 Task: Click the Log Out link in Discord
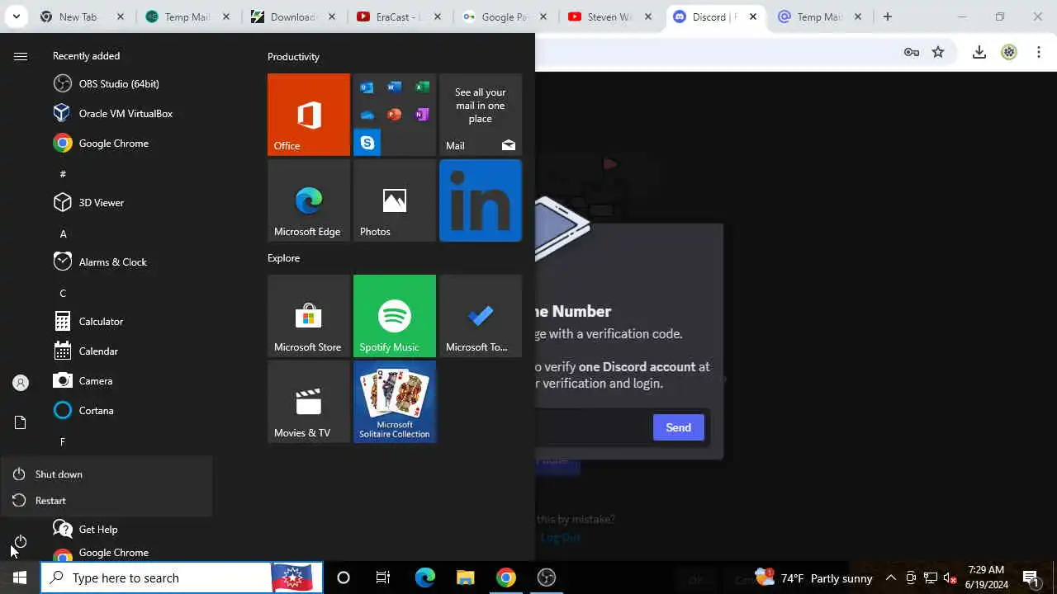(561, 537)
